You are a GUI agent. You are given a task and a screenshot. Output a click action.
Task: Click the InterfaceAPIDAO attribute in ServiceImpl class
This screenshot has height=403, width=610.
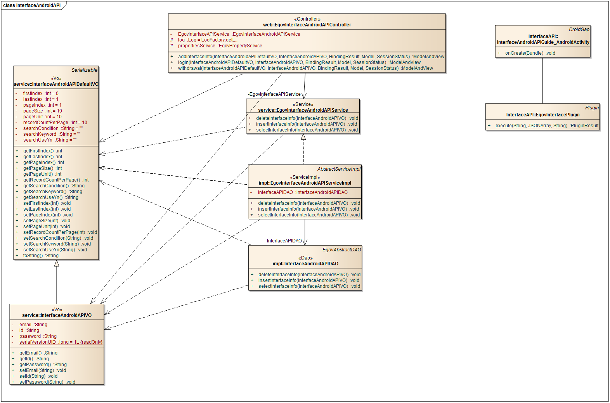coord(302,192)
